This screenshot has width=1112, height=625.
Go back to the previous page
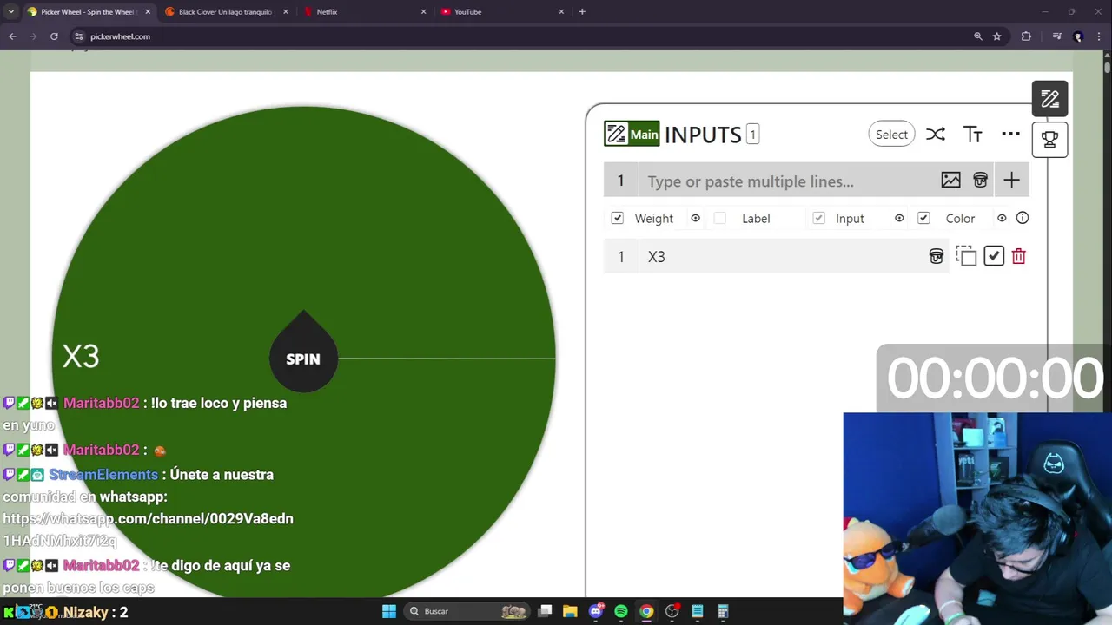(12, 36)
